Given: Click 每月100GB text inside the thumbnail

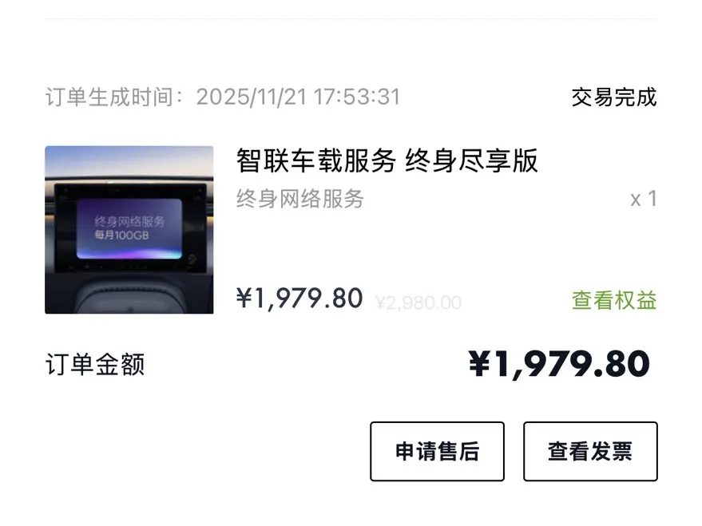Looking at the screenshot, I should pyautogui.click(x=121, y=235).
